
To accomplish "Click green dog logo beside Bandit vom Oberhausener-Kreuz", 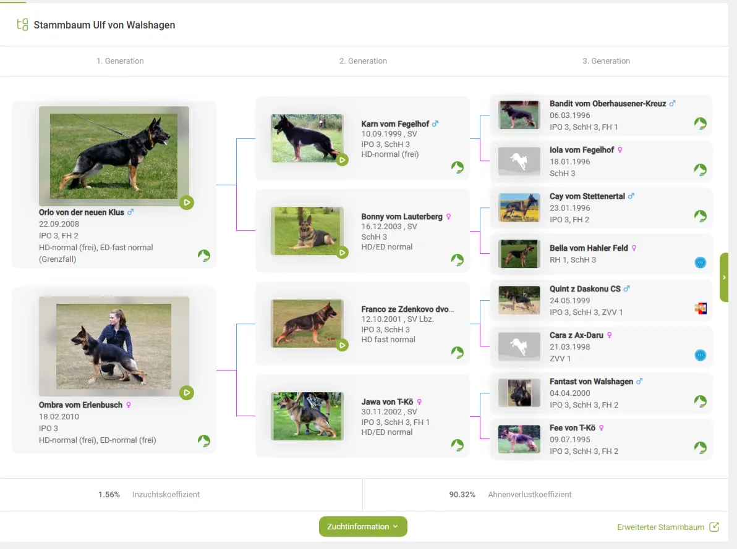I will [x=700, y=124].
